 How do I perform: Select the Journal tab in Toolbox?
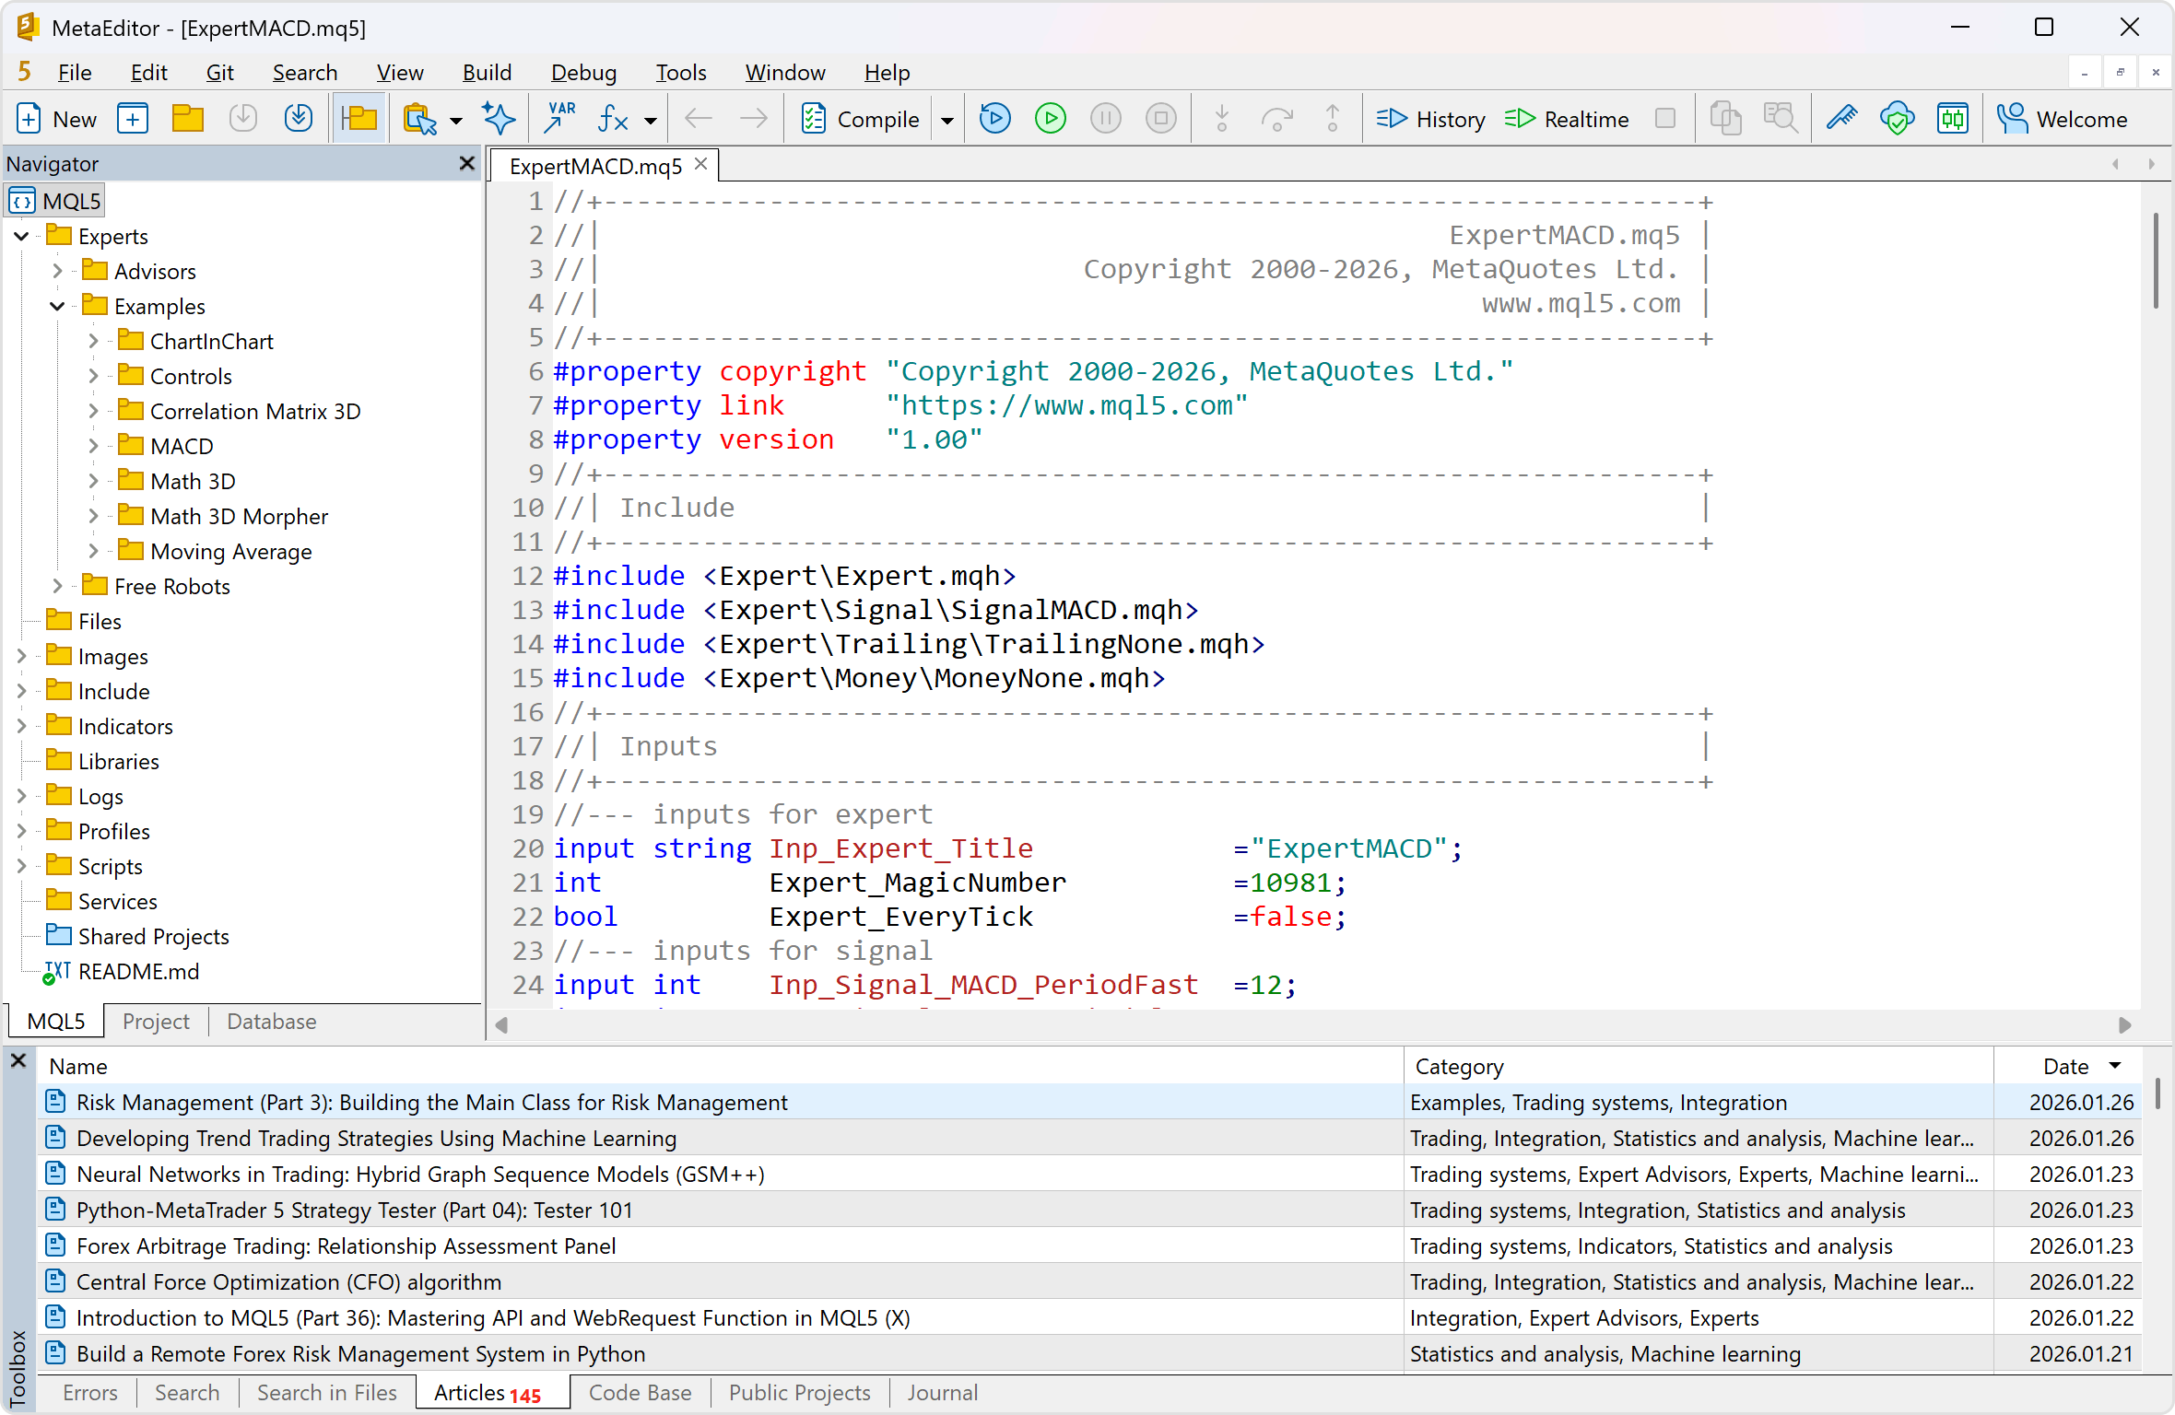tap(942, 1392)
